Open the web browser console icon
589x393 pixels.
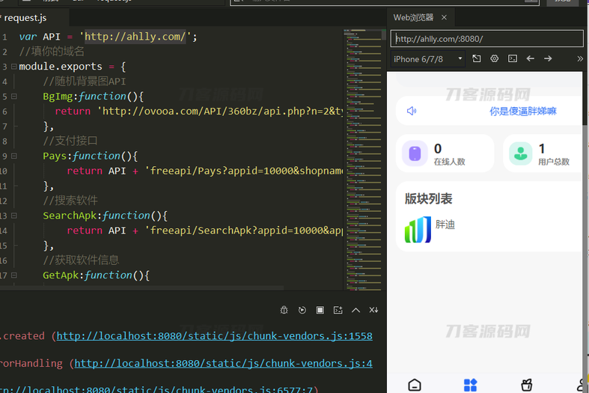513,58
